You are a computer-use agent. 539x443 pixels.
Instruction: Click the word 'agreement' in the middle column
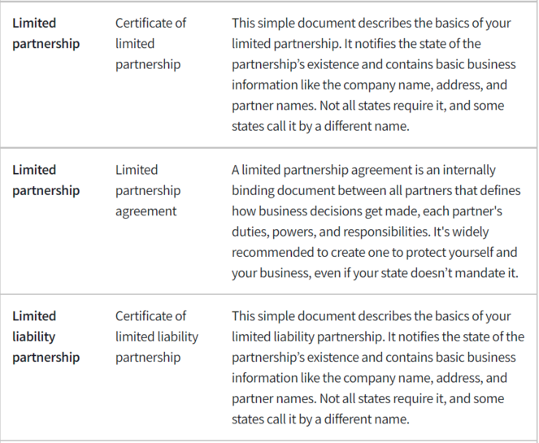pos(146,211)
